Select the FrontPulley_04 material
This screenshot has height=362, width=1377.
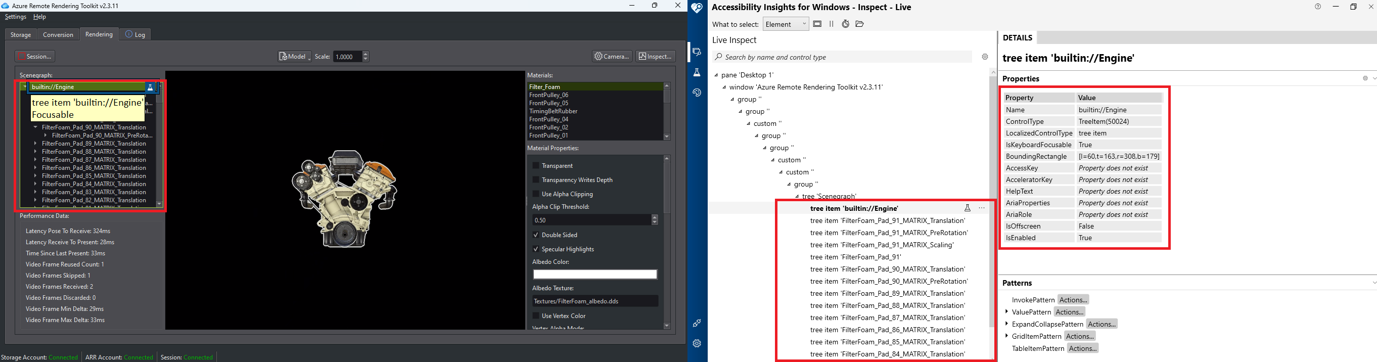[x=548, y=119]
